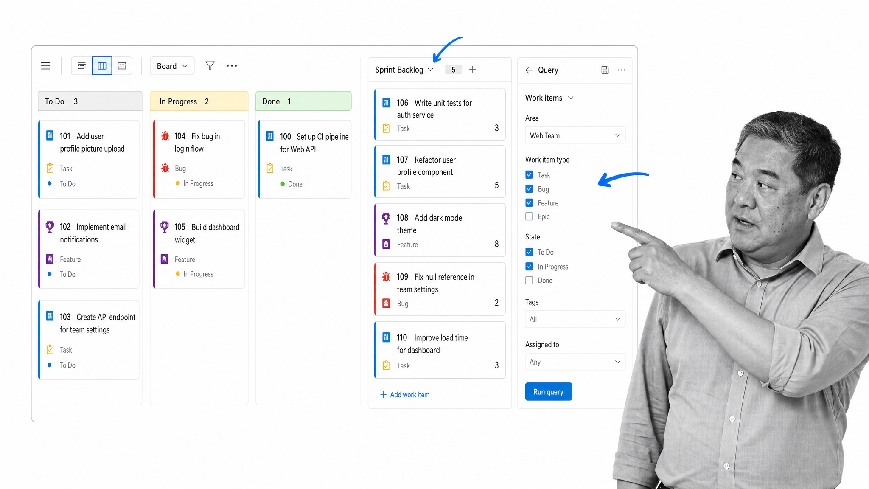Click the purple Feature icon on item 108

pyautogui.click(x=386, y=244)
